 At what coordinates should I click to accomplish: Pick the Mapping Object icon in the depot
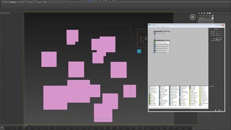pos(170,87)
